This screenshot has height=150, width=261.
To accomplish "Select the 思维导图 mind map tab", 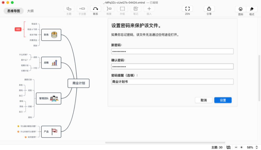I will pyautogui.click(x=14, y=11).
